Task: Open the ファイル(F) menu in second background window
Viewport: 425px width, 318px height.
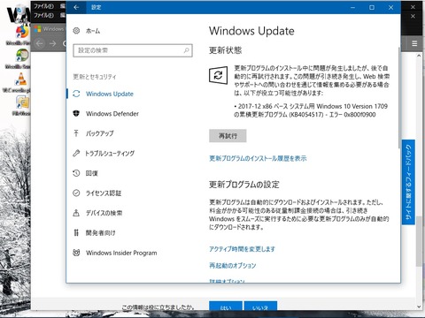Action: click(43, 15)
